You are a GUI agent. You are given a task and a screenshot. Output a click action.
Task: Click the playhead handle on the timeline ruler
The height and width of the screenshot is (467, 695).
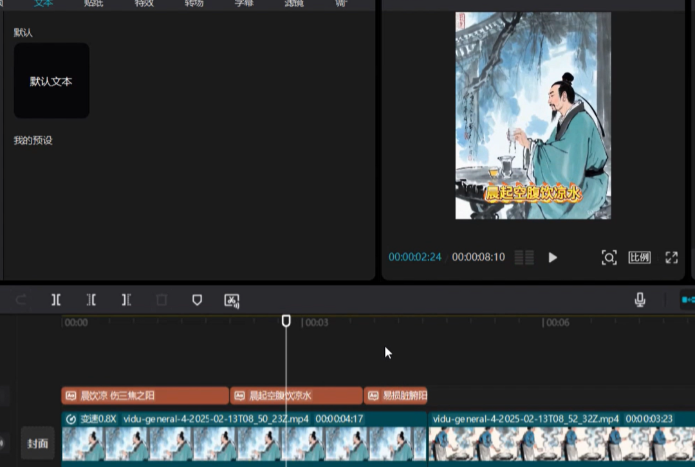pyautogui.click(x=286, y=321)
